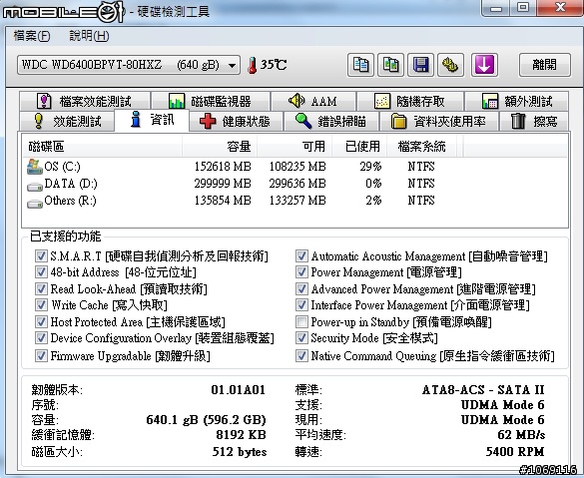The image size is (584, 478).
Task: Open the 檔案(F) menu
Action: [x=32, y=36]
